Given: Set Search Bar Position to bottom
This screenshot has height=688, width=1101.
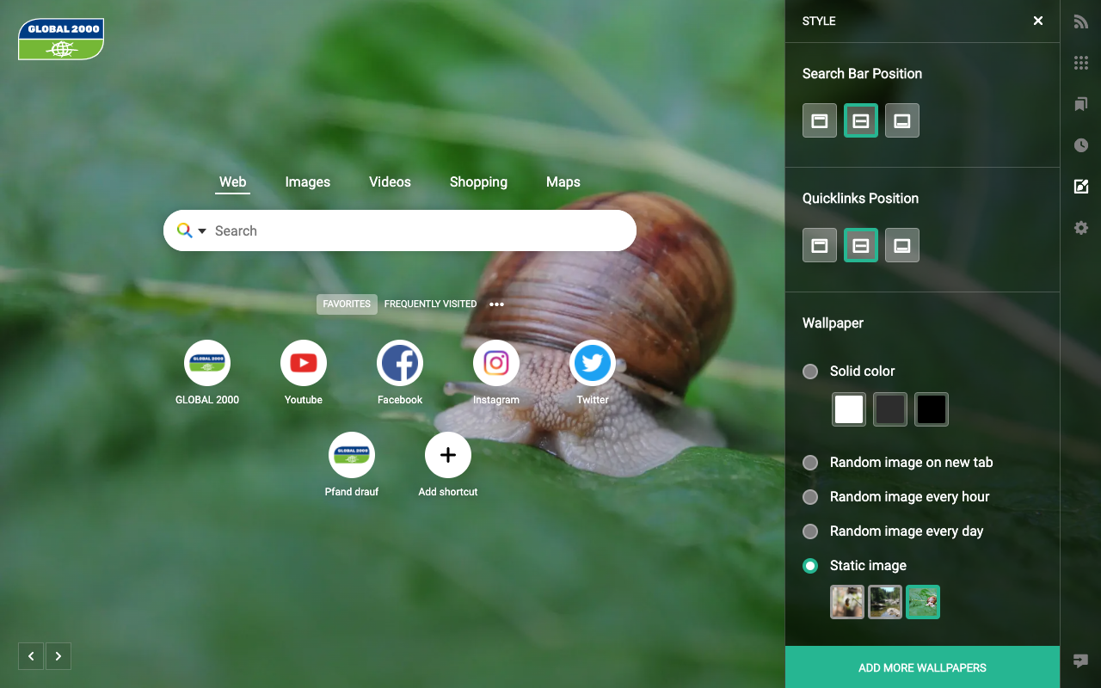Looking at the screenshot, I should pos(902,120).
